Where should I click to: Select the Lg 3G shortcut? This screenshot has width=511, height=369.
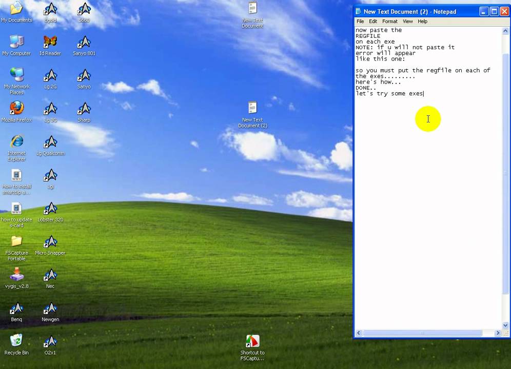(x=50, y=112)
